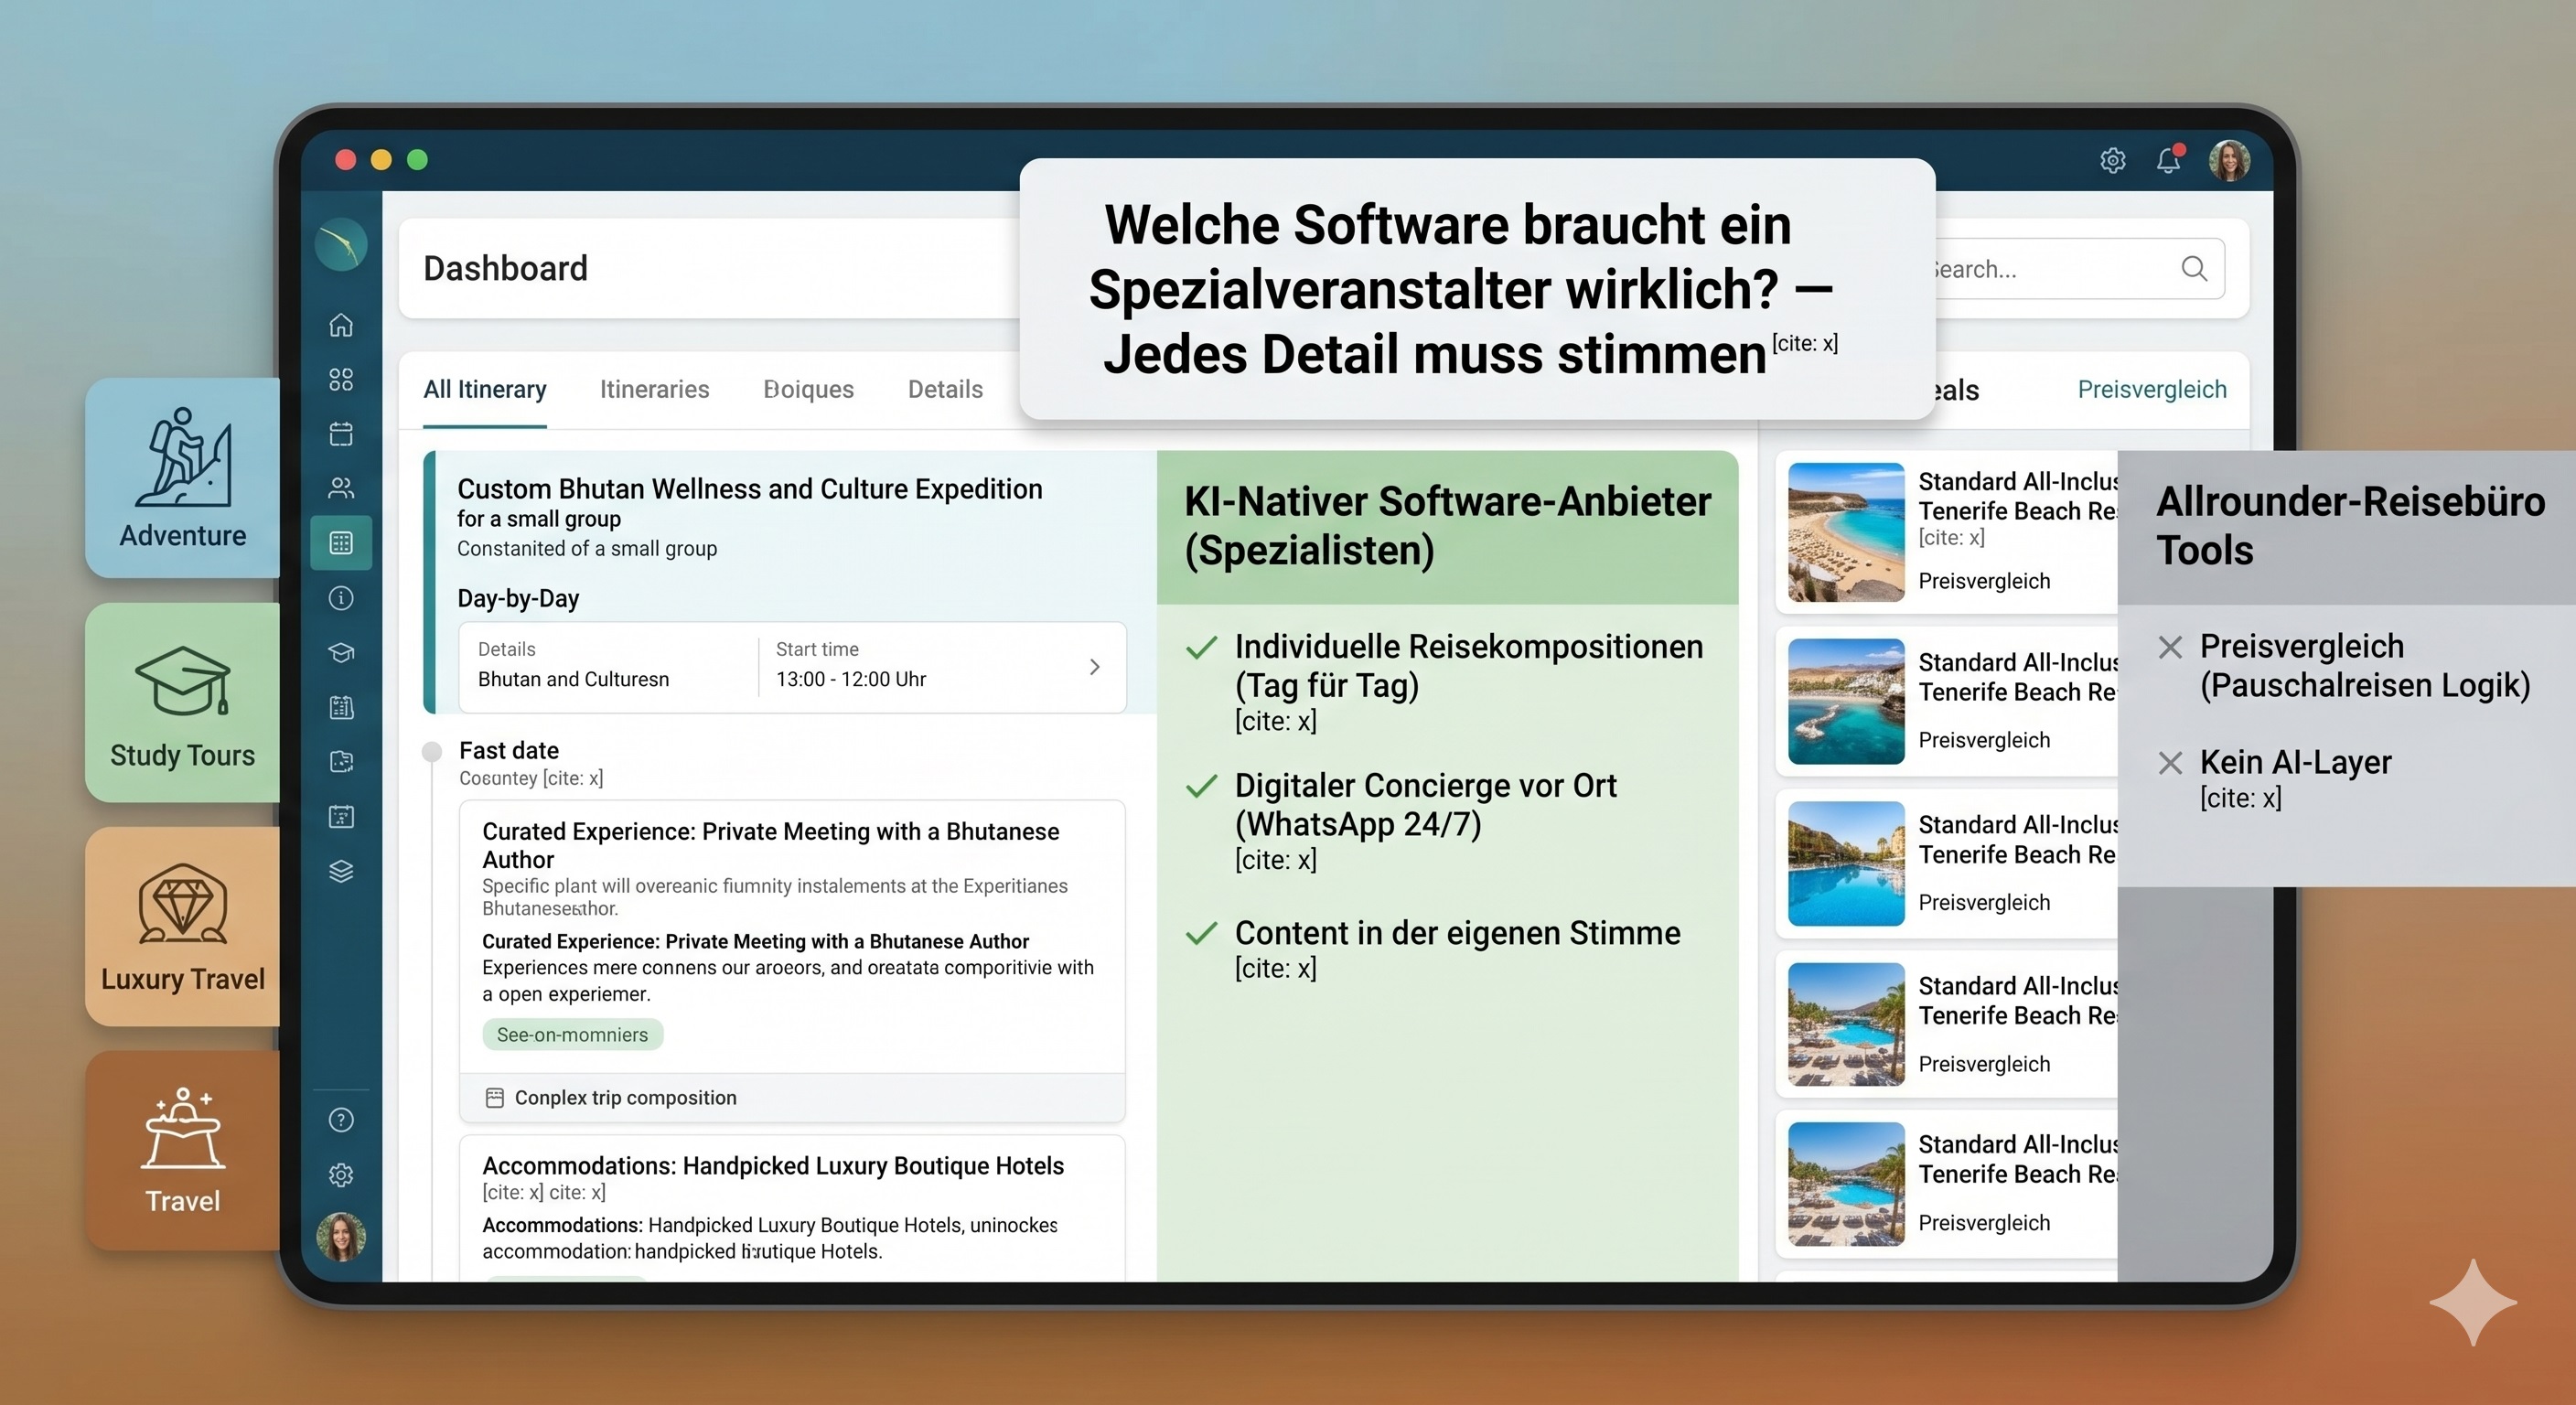
Task: Click into the Search field
Action: (2078, 268)
